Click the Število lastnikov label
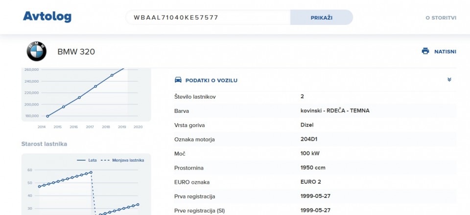 [x=195, y=97]
